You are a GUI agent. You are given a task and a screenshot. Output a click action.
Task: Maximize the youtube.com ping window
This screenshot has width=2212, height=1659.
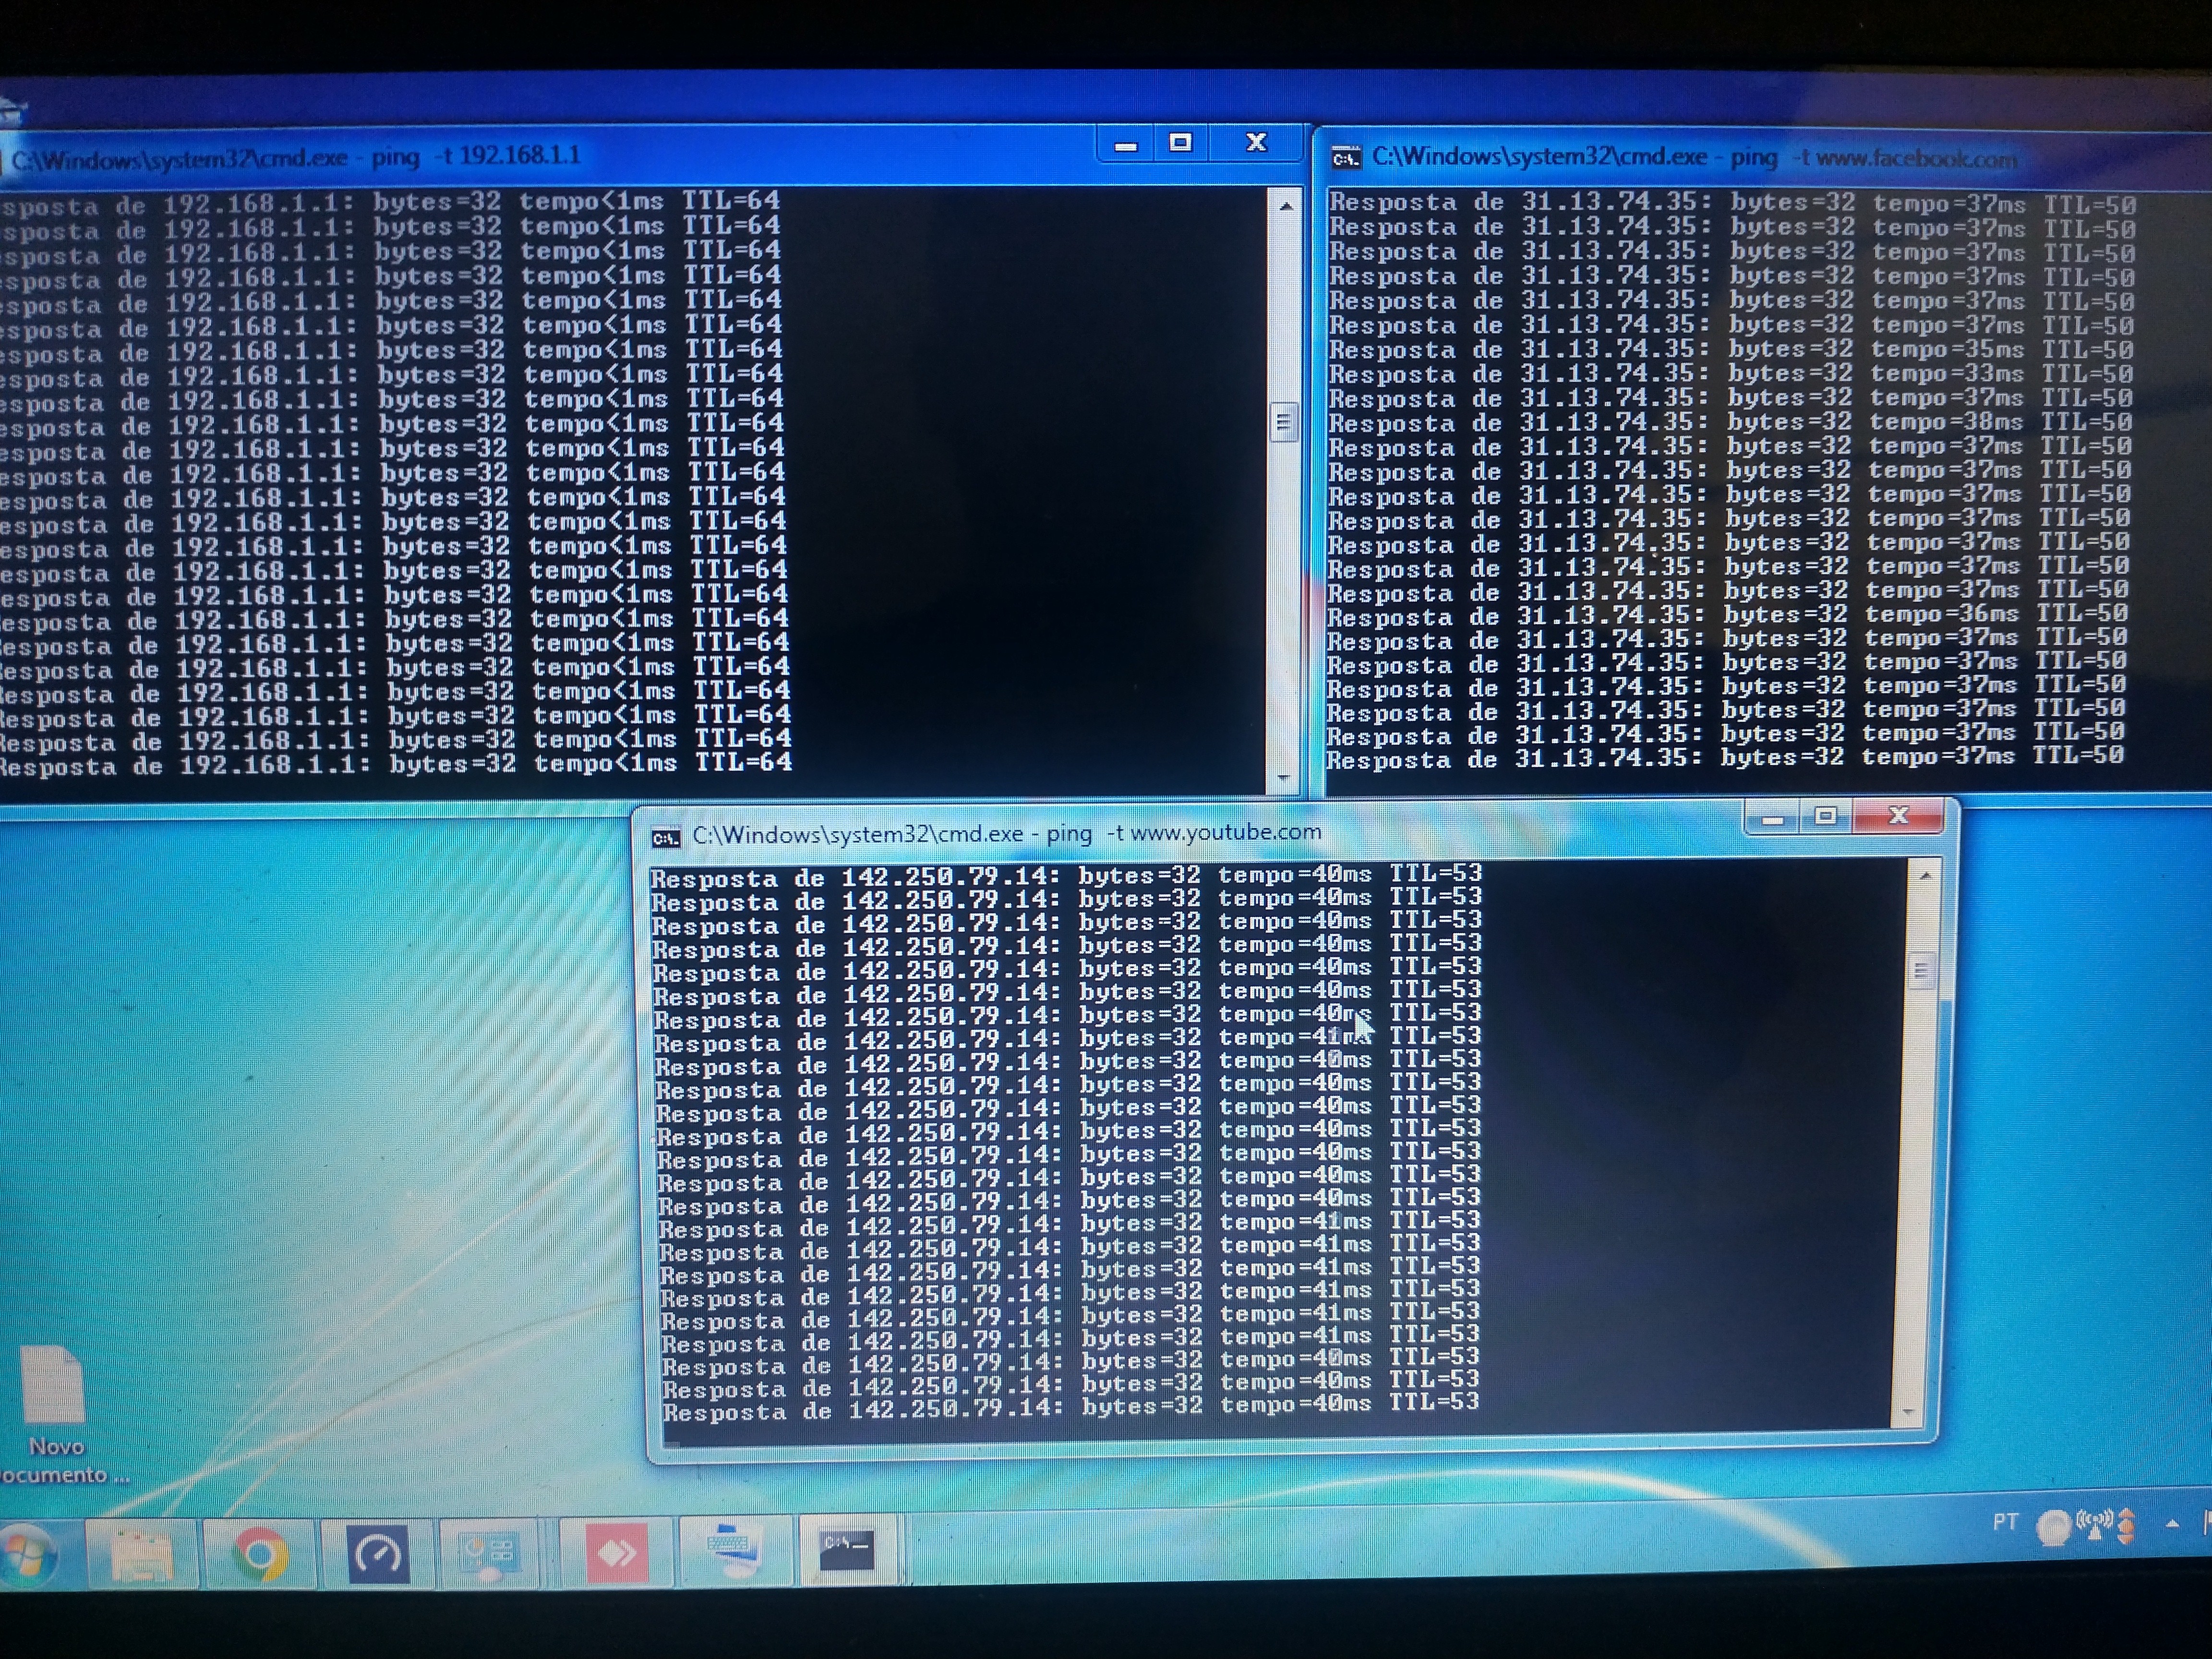click(x=1825, y=816)
